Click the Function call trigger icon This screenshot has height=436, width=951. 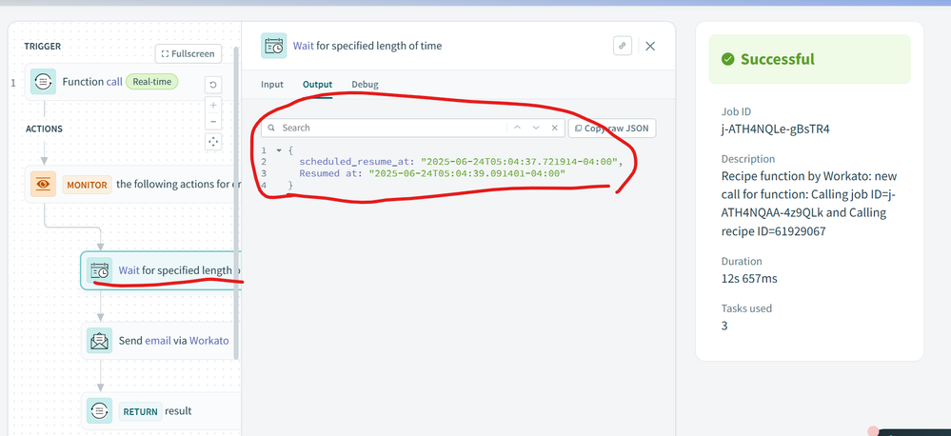[x=44, y=82]
